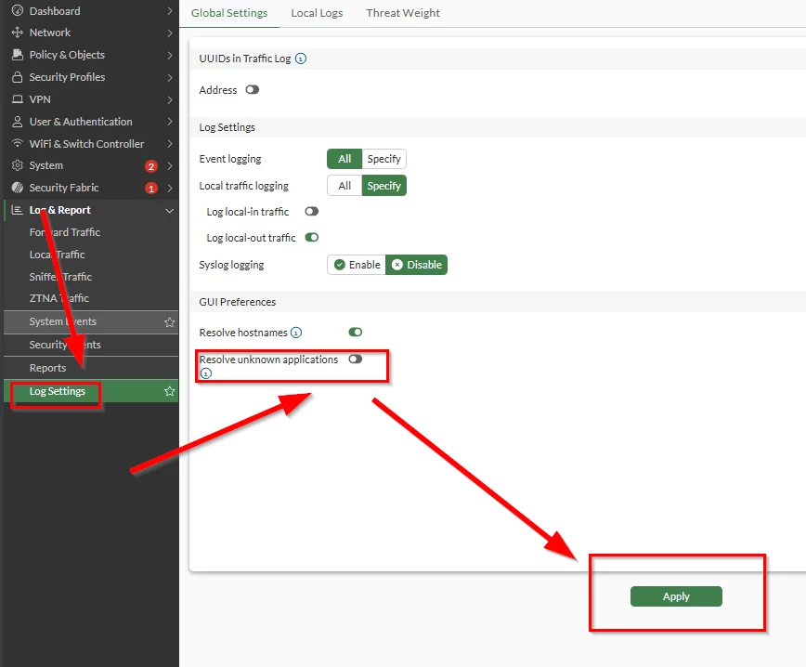Screen dimensions: 806x667
Task: Click the Log Settings favorite star
Action: click(169, 391)
